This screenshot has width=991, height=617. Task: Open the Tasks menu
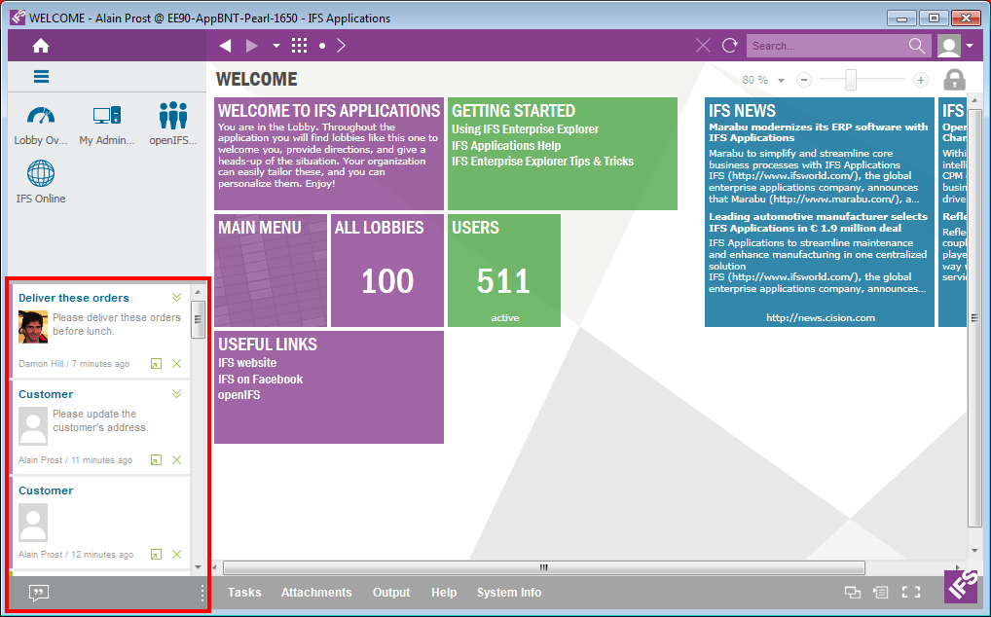(244, 593)
